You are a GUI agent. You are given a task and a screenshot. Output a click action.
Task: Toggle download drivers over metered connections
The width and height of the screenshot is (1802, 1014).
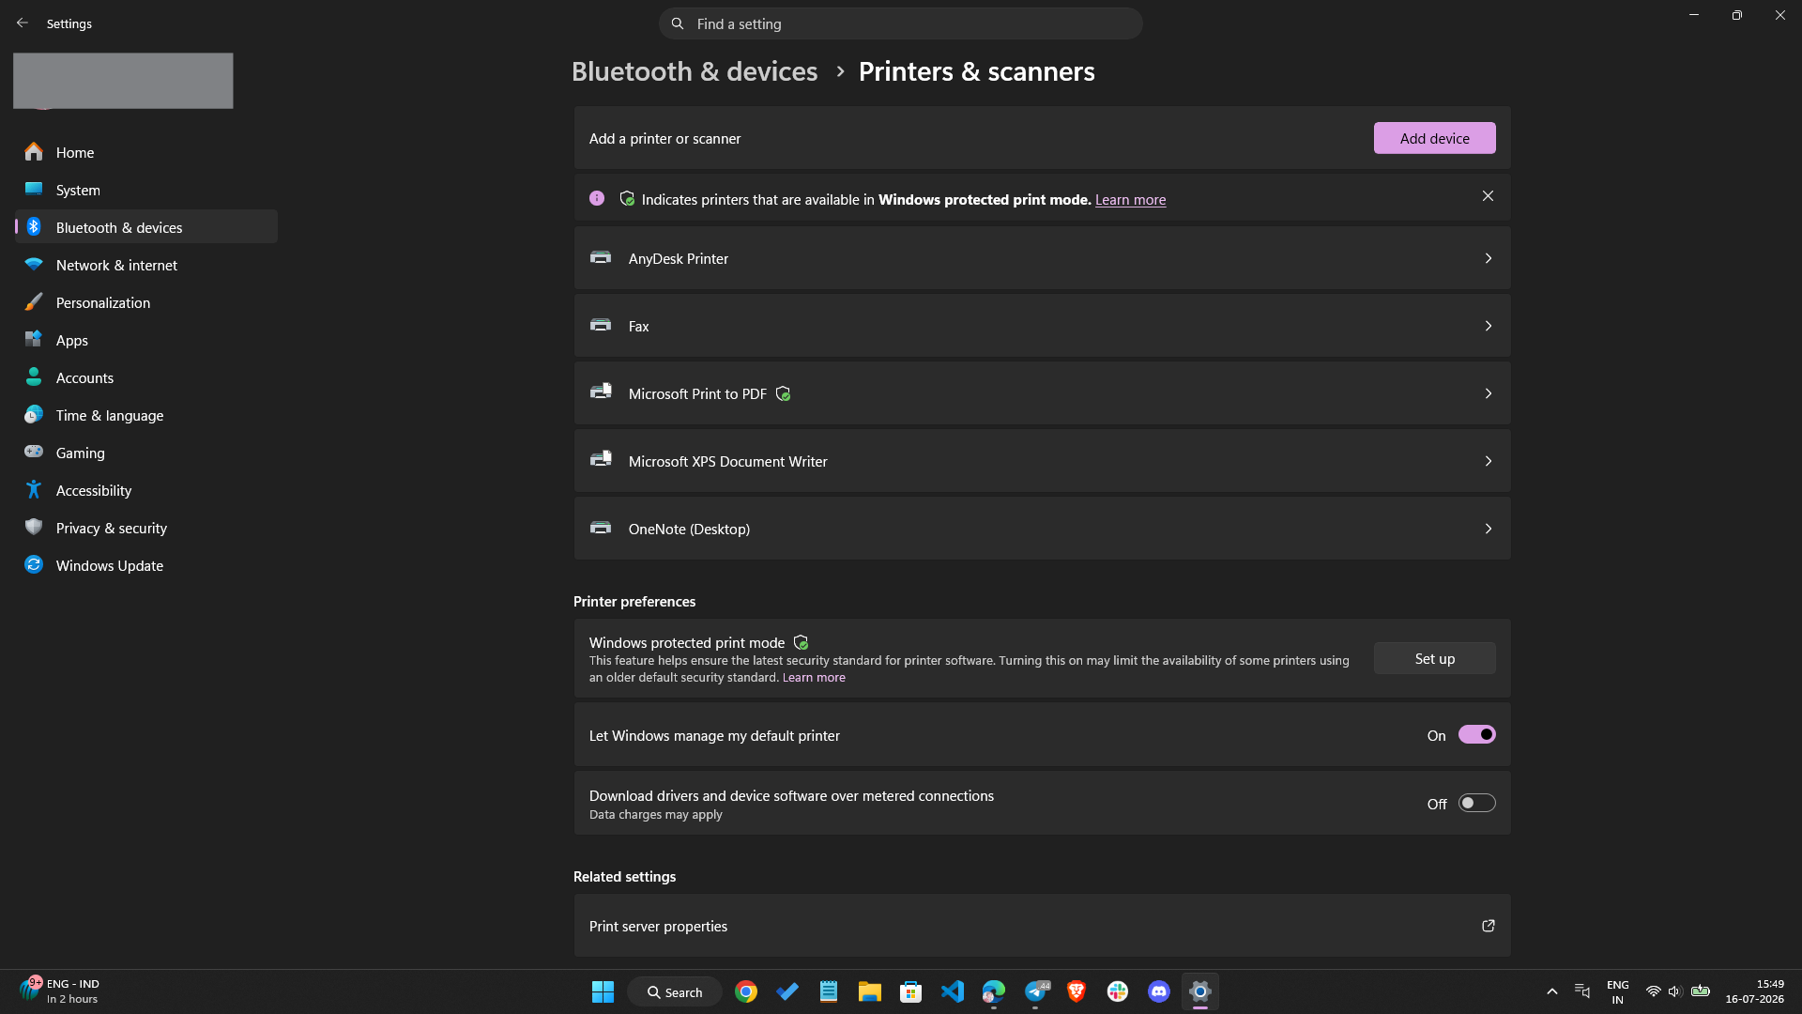point(1476,803)
